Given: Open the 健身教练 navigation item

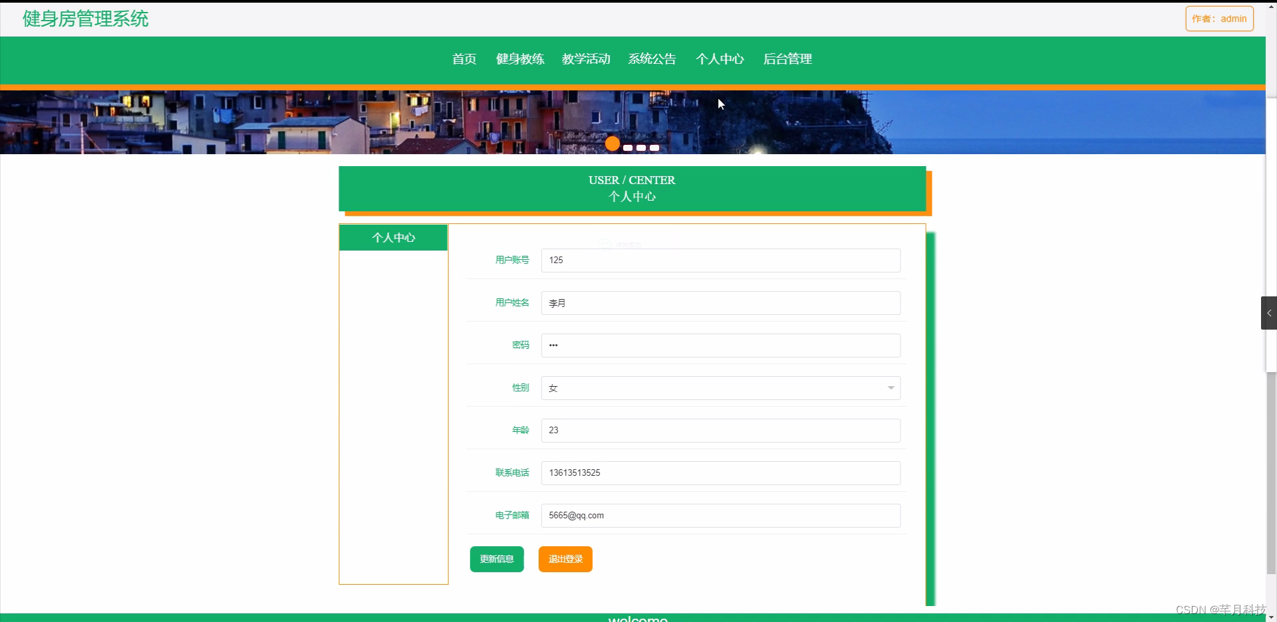Looking at the screenshot, I should click(x=519, y=58).
